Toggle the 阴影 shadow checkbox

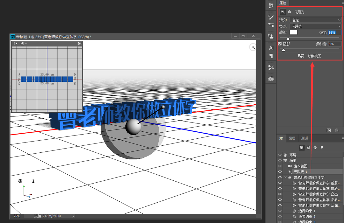pos(280,44)
